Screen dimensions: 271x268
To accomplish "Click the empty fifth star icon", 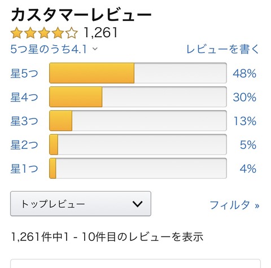I will pos(72,33).
